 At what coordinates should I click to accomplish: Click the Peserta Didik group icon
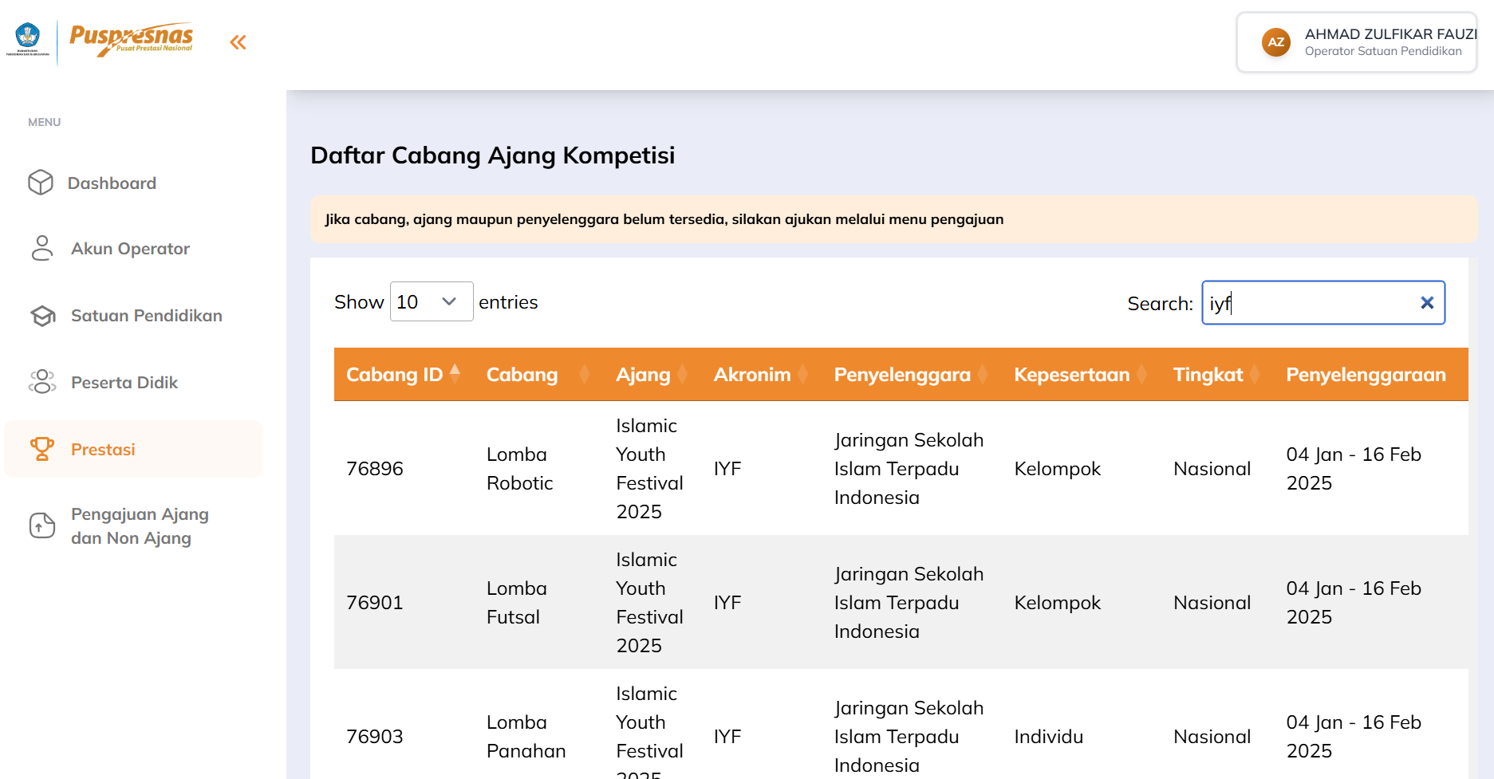(42, 382)
